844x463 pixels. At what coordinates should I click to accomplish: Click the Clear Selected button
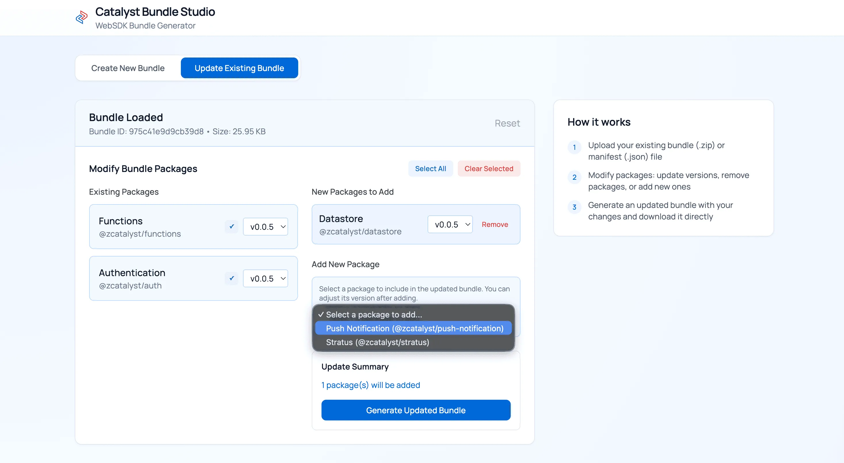(489, 169)
